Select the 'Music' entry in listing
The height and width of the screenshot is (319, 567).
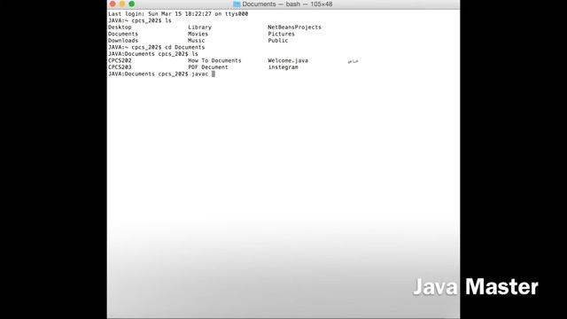[197, 41]
